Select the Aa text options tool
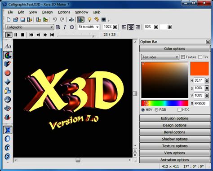Viewport: 213px width, 171px height. point(8,46)
